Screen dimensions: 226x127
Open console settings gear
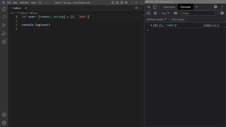pos(222,13)
